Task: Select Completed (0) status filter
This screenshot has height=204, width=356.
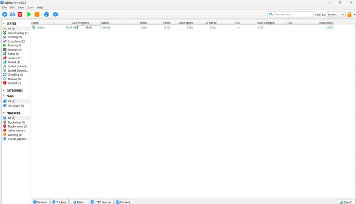Action: click(x=16, y=41)
